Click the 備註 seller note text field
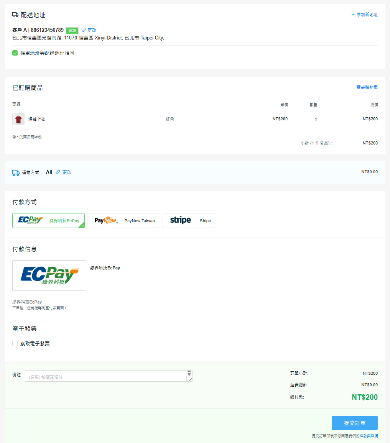The width and height of the screenshot is (390, 443). coord(109,376)
